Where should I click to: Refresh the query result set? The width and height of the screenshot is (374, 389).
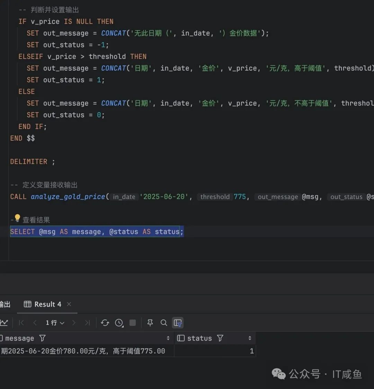[x=105, y=322]
